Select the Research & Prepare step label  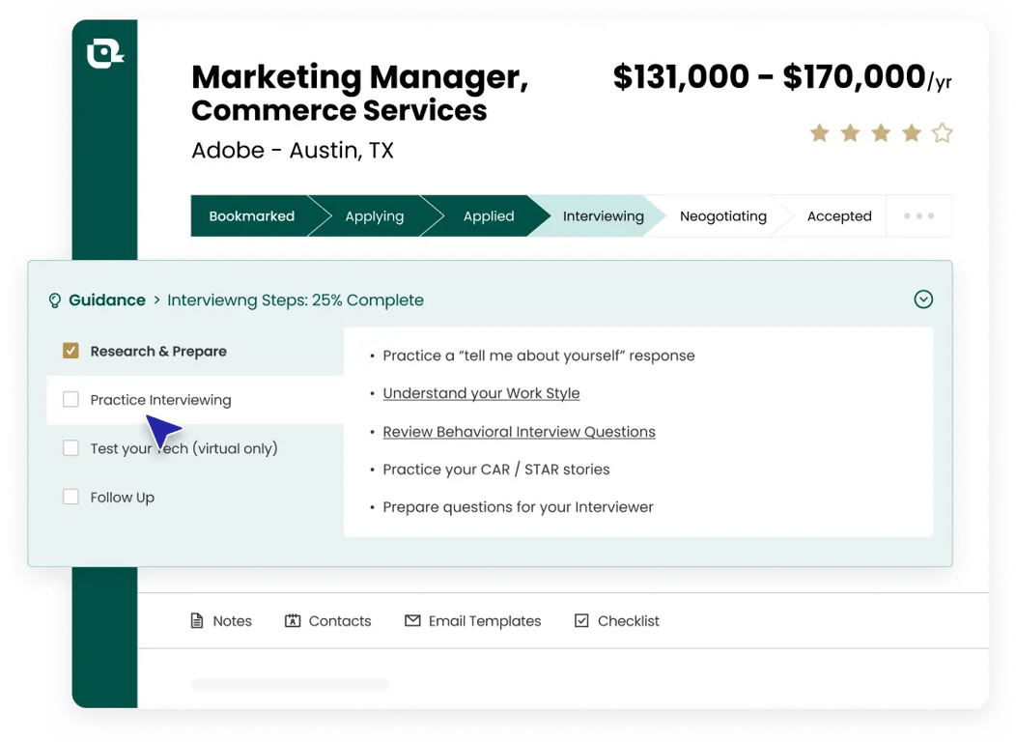click(x=158, y=352)
